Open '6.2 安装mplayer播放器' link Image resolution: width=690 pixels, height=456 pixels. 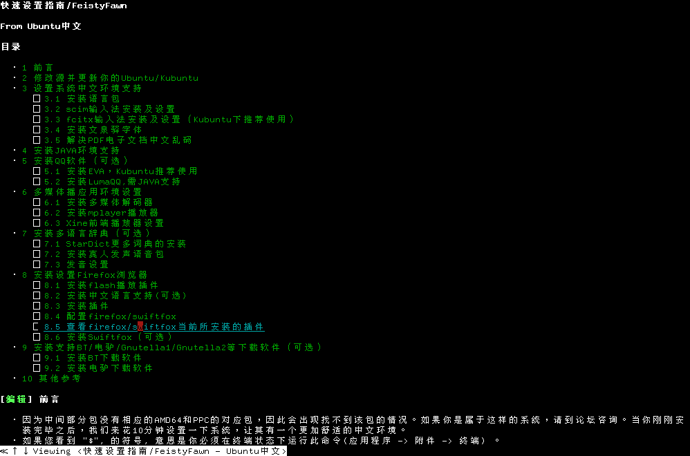(101, 213)
